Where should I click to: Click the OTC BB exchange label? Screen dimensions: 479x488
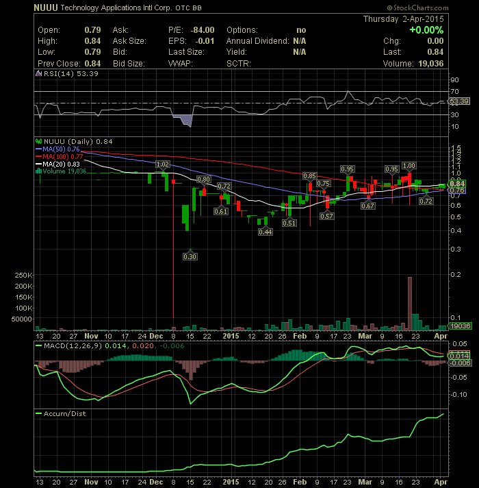click(x=188, y=8)
